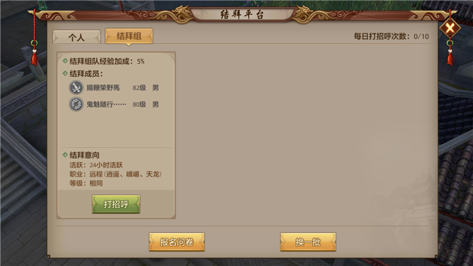Click the diamond bullet next to 结拜意向
This screenshot has width=473, height=266.
(65, 155)
